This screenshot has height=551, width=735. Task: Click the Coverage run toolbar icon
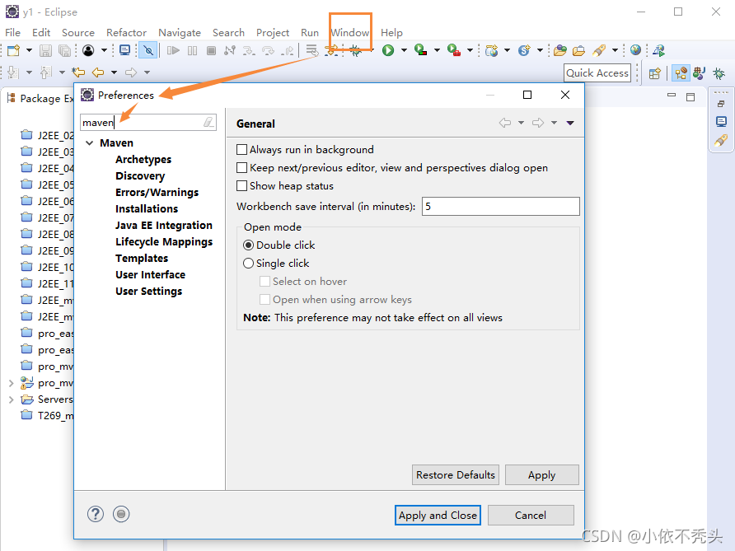[420, 50]
